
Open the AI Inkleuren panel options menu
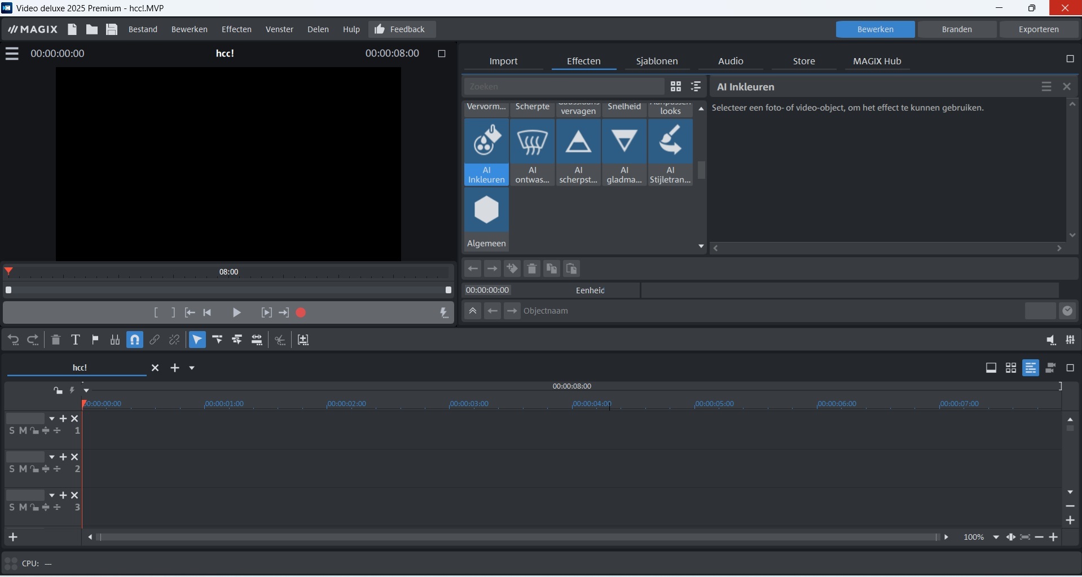click(1046, 87)
